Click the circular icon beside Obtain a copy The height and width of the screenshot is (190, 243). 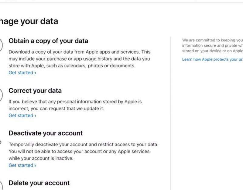tap(1, 46)
